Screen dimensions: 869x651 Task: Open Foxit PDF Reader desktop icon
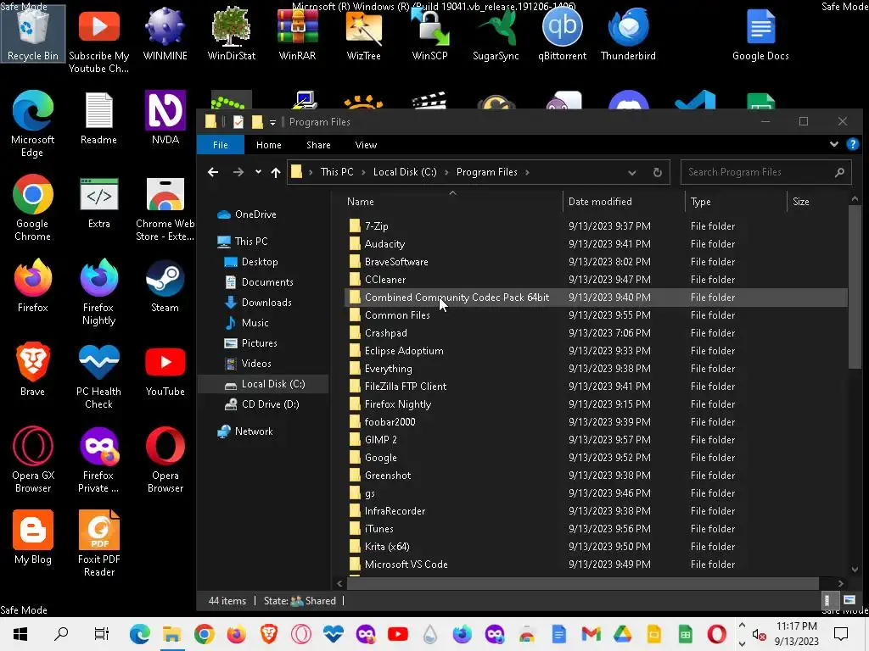98,543
